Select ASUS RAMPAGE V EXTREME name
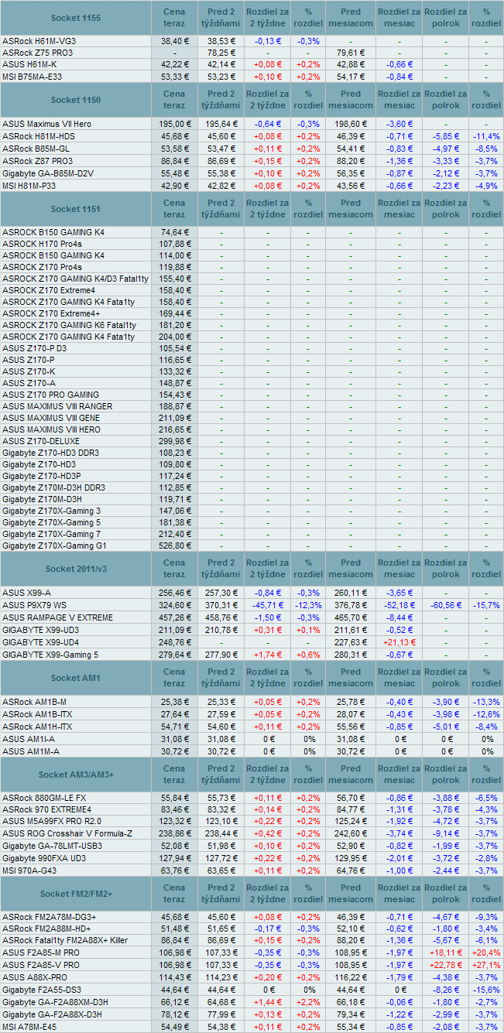504x1033 pixels. (57, 617)
